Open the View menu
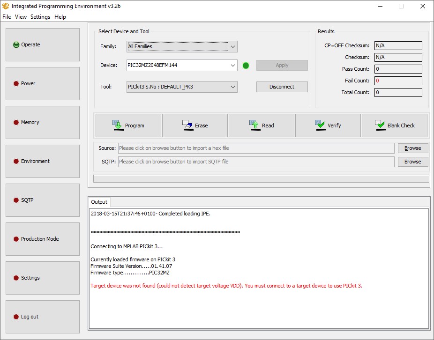Screen dimensions: 434x340 21,17
